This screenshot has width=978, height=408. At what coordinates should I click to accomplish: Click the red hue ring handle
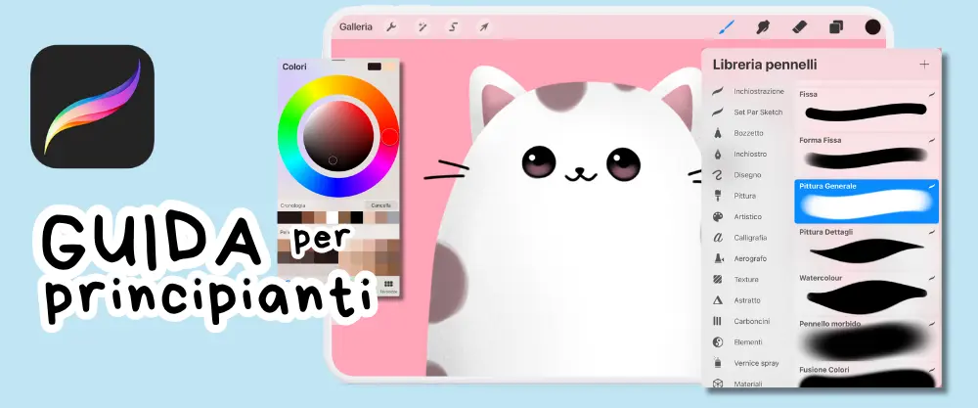click(390, 137)
